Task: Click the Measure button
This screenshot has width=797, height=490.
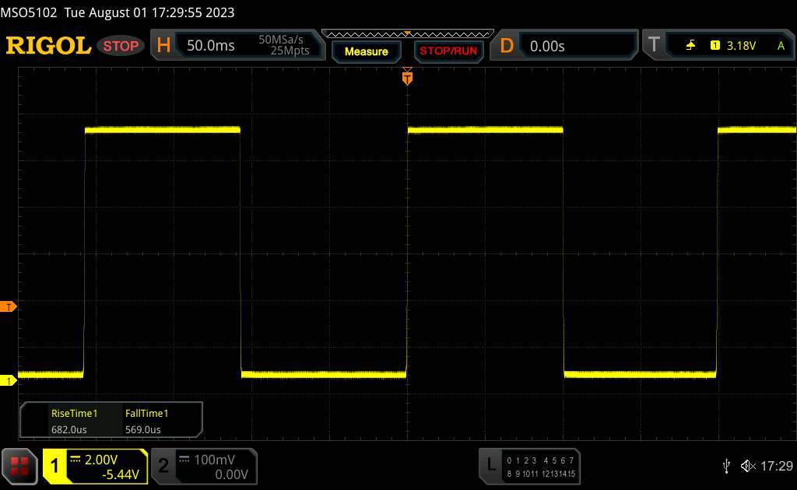Action: click(366, 51)
